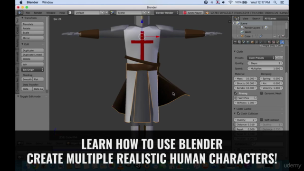This screenshot has width=304, height=171.
Task: Toggle the Pinning checkbox
Action: [236, 93]
